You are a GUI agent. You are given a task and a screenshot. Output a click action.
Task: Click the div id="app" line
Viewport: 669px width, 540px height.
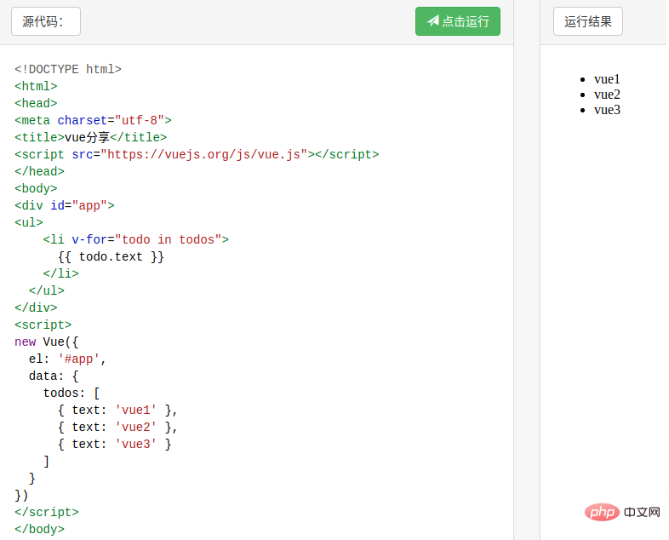(64, 205)
